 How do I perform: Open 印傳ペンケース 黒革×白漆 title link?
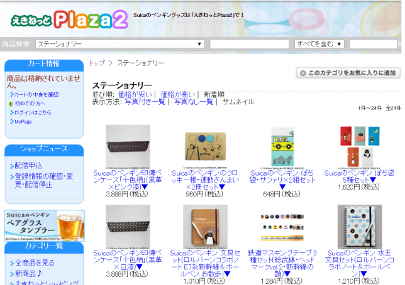pyautogui.click(x=128, y=260)
